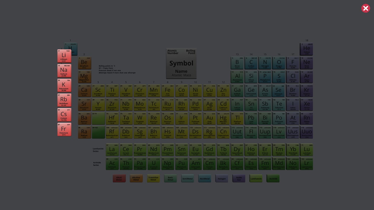Choose the Zinc (Zn) tile

[223, 91]
